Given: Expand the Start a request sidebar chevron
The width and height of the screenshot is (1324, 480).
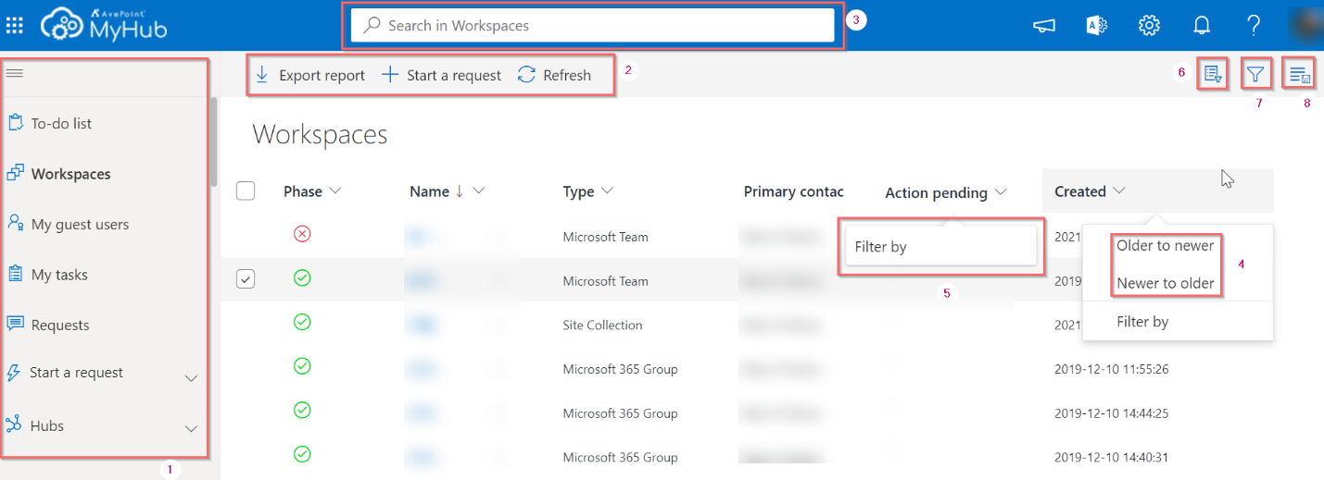Looking at the screenshot, I should 191,377.
